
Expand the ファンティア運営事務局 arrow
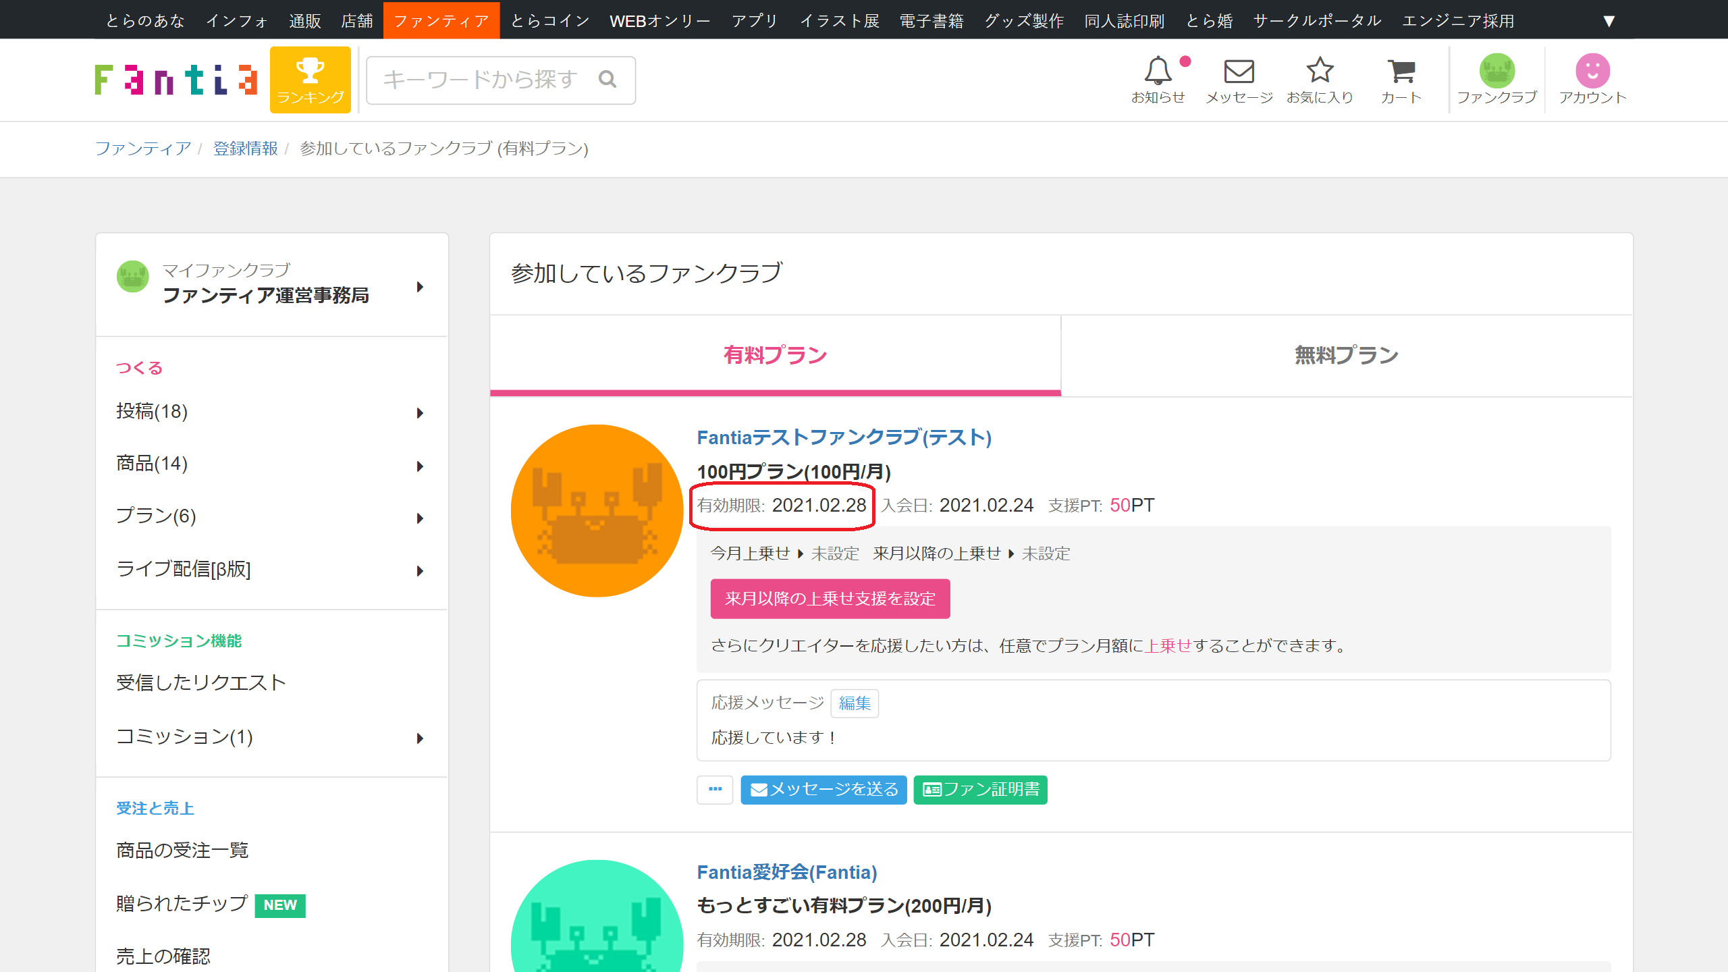point(420,287)
